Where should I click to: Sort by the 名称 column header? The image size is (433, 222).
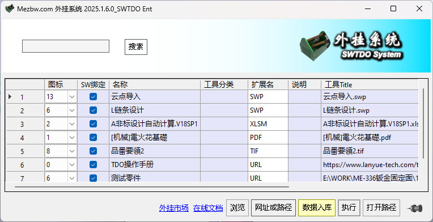click(155, 84)
